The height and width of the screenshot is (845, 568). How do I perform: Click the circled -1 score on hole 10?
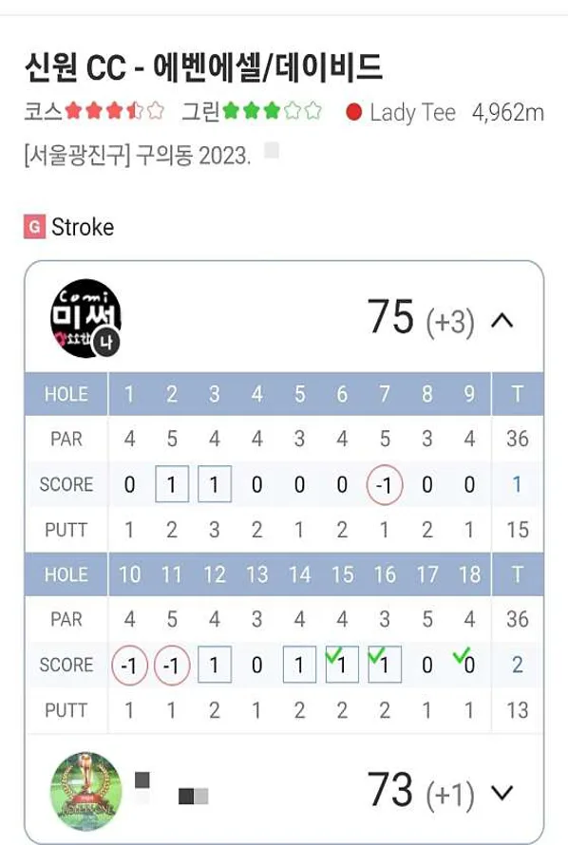(128, 665)
